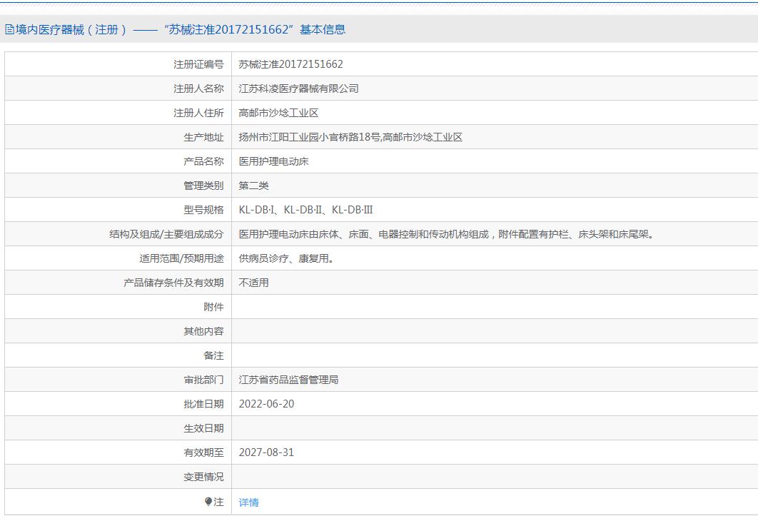Click the approval date 2022-06-20
This screenshot has height=521, width=758.
[x=266, y=404]
